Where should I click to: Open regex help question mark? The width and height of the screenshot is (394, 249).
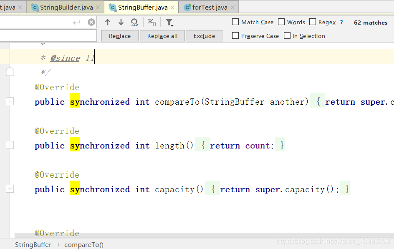[x=341, y=22]
